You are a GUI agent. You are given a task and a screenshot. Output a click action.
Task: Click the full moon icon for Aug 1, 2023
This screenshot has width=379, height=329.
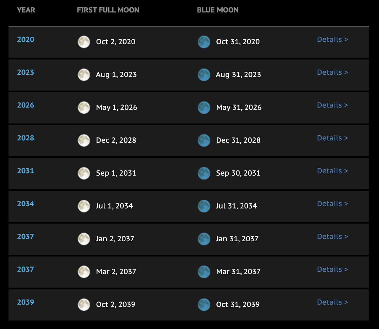[x=84, y=75]
